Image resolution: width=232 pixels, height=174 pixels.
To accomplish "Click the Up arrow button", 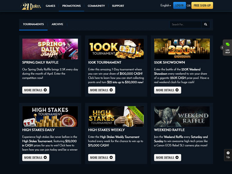I will click(x=228, y=155).
